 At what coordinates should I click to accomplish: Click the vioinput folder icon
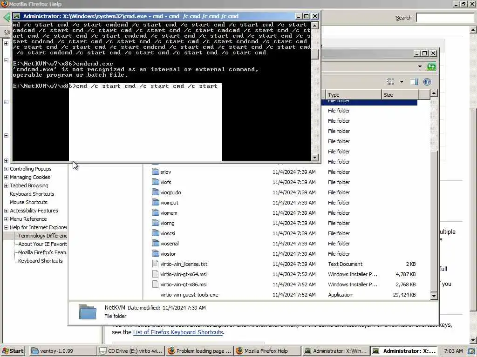(156, 203)
